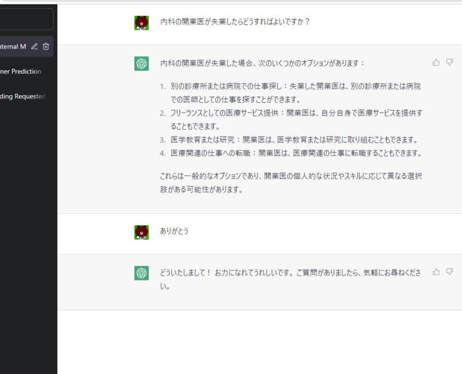Give thumbs down to first ChatGPT answer

[449, 62]
